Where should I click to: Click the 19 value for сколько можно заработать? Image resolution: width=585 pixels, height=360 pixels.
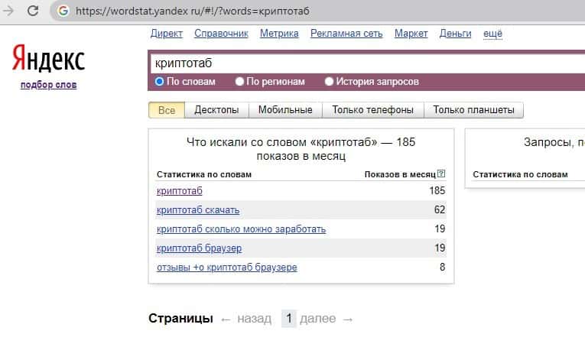coord(440,229)
